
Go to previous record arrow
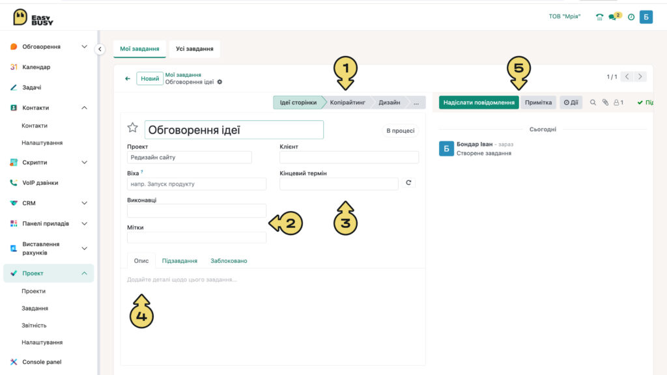click(627, 77)
